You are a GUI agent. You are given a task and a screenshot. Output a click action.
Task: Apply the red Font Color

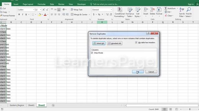[45, 14]
